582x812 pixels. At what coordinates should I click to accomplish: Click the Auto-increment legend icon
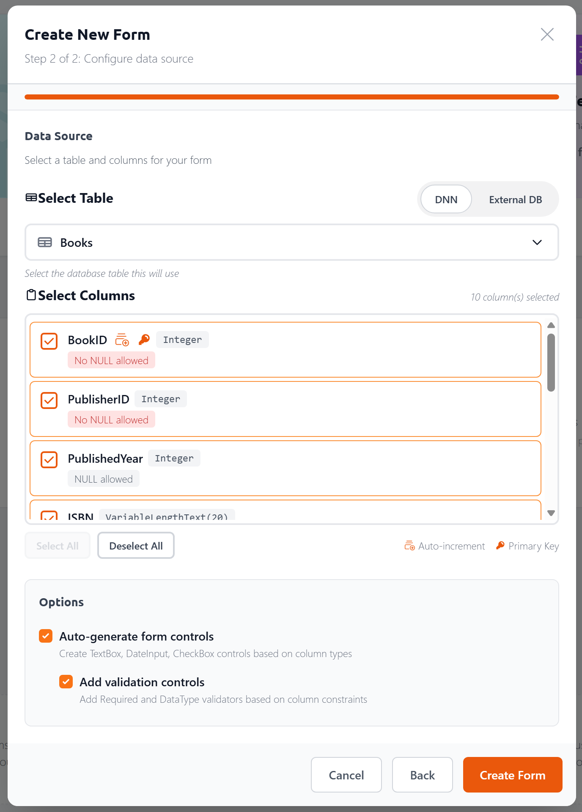point(409,546)
